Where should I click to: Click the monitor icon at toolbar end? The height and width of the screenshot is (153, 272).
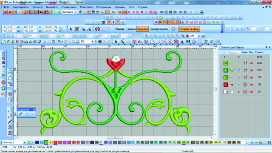pyautogui.click(x=201, y=12)
